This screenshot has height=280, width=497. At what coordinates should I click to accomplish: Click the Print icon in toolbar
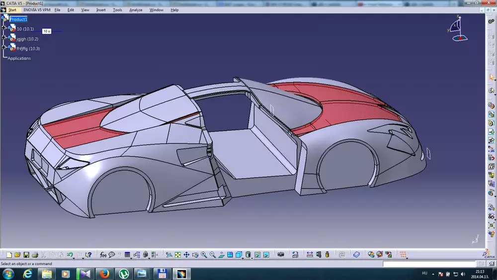(35, 255)
